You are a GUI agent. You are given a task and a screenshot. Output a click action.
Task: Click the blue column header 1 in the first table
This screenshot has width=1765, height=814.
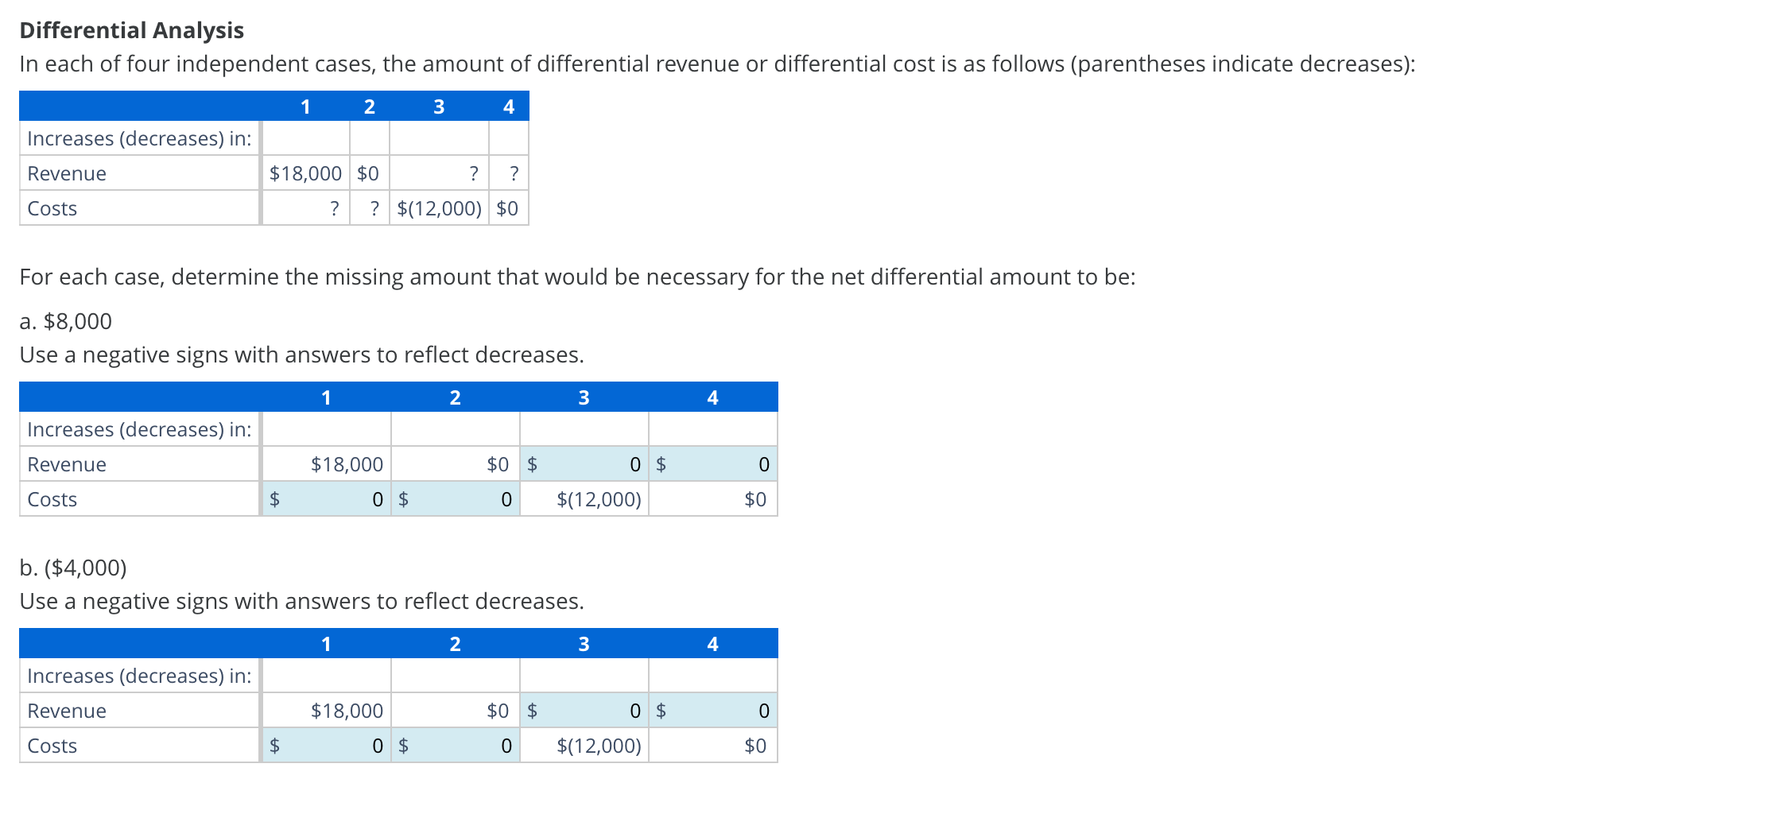click(x=305, y=106)
